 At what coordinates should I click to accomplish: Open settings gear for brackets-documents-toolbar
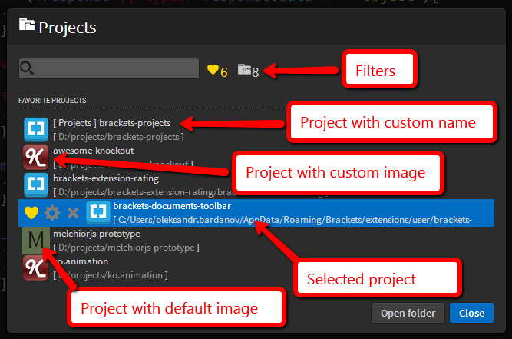pos(52,213)
